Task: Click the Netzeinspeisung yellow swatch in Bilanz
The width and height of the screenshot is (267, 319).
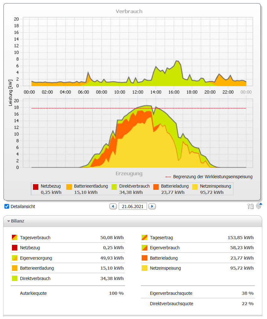Action: [144, 268]
